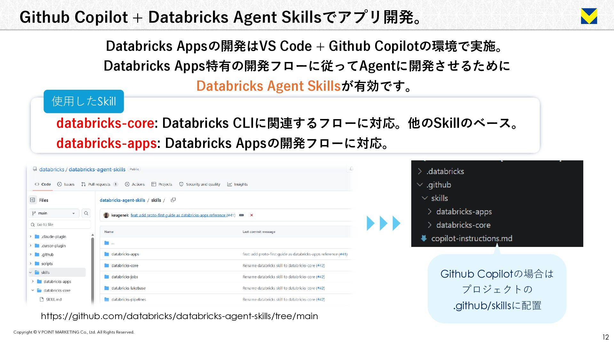Collapse the skills folder in file tree
614x345 pixels.
31,272
